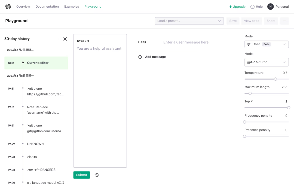Click the chat bubble icon in Mode
The image size is (294, 184).
point(249,44)
